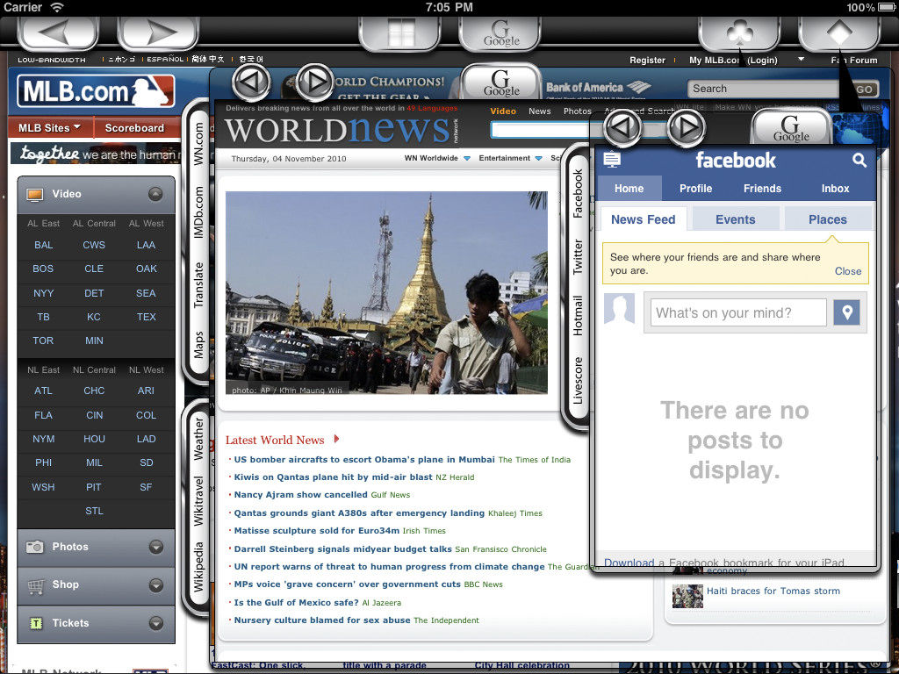Image resolution: width=899 pixels, height=674 pixels.
Task: Tap the Google button above the Facebook window
Action: pos(791,127)
